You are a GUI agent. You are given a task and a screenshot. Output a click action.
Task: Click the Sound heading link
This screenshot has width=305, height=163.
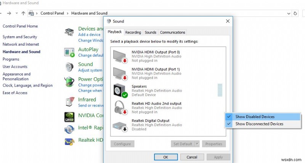[x=85, y=64]
